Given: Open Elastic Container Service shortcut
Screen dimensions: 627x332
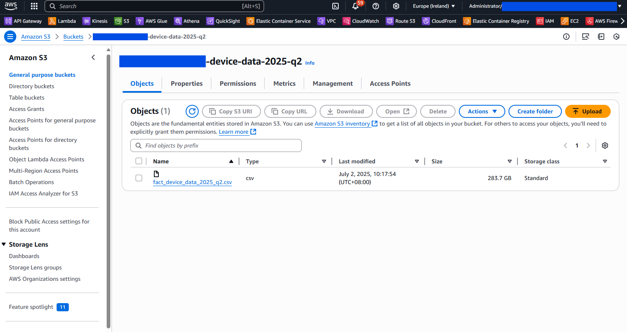Looking at the screenshot, I should (279, 21).
